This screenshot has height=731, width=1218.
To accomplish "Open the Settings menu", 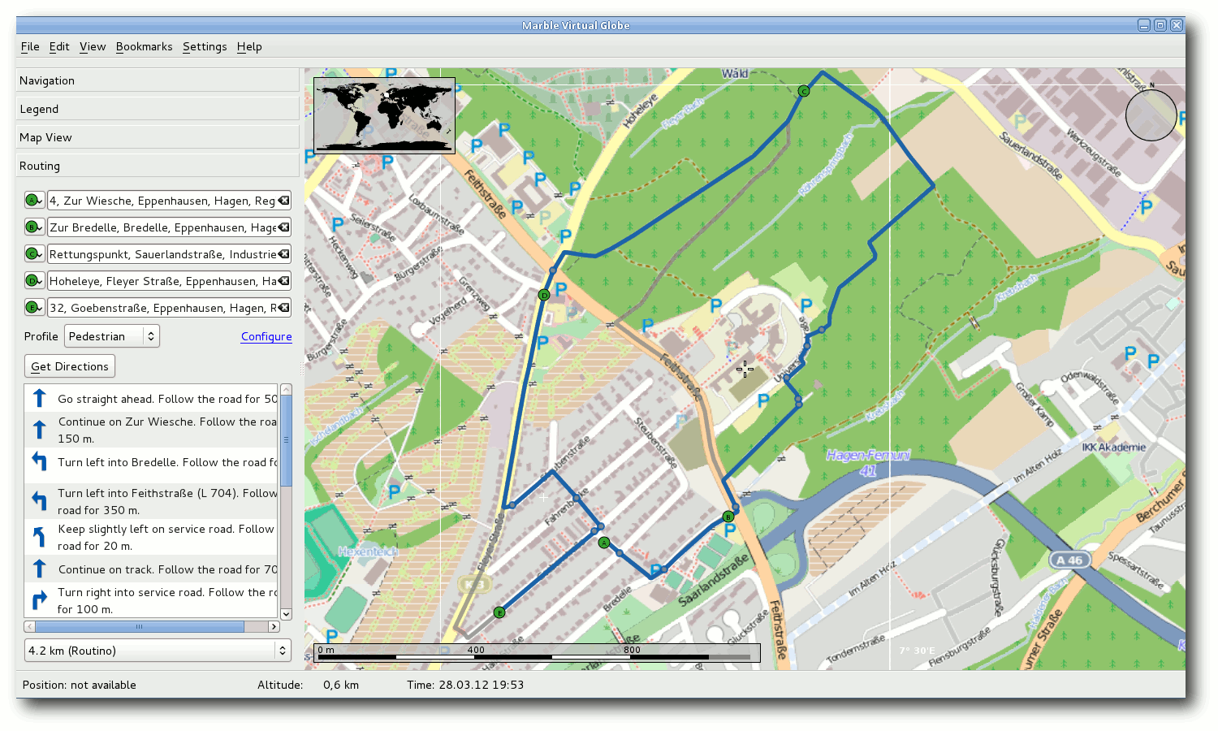I will pos(205,47).
